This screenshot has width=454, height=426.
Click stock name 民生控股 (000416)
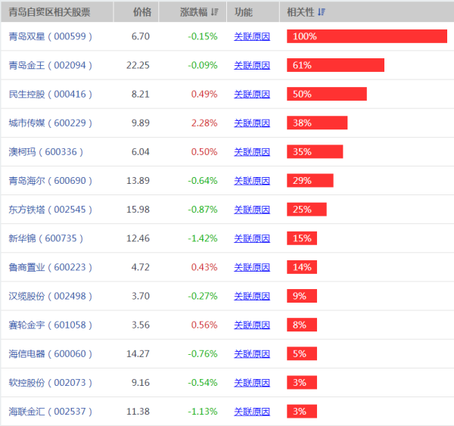tap(51, 94)
